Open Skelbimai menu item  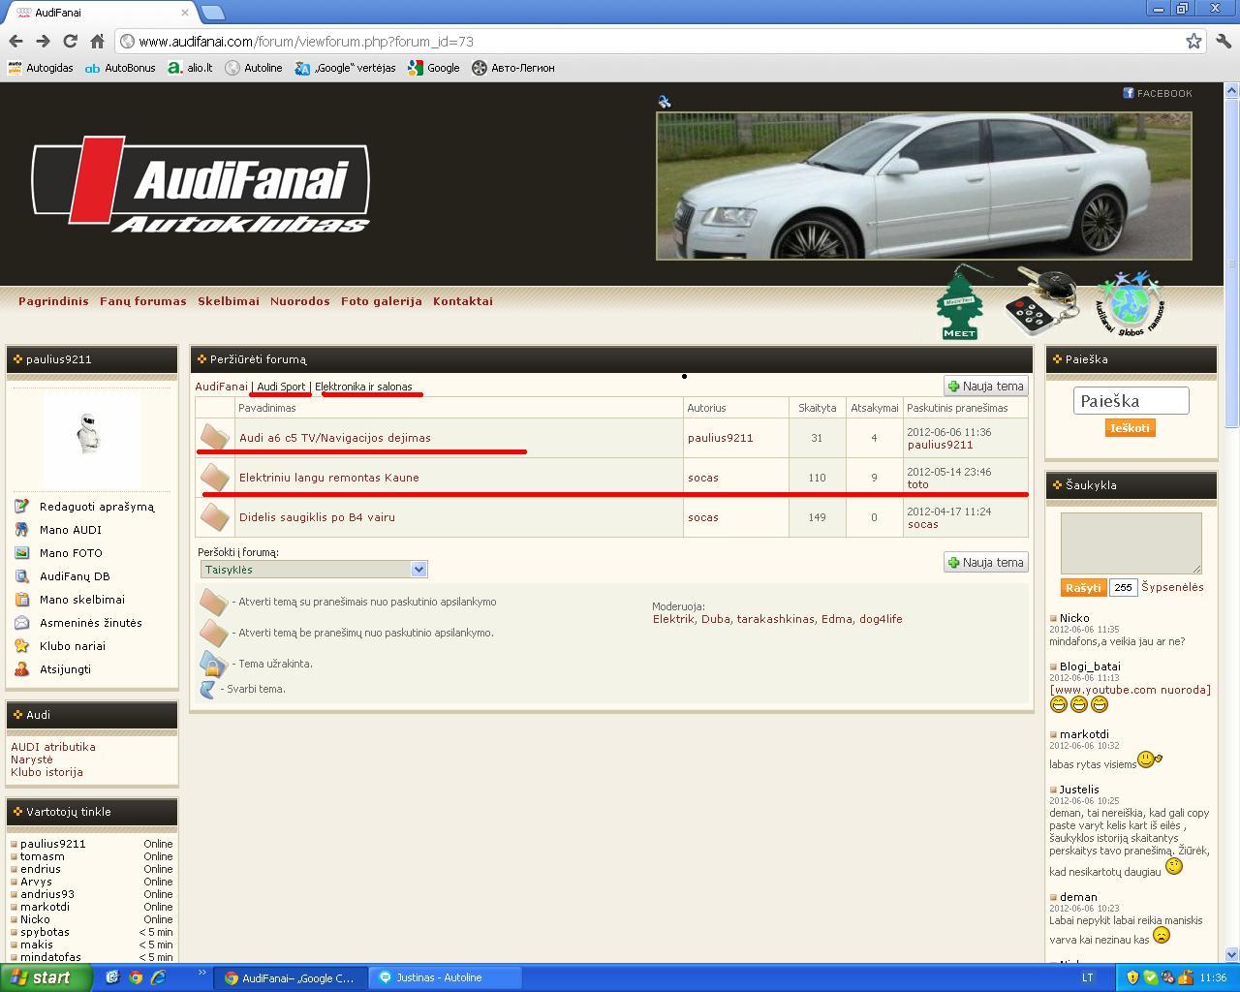pos(229,301)
